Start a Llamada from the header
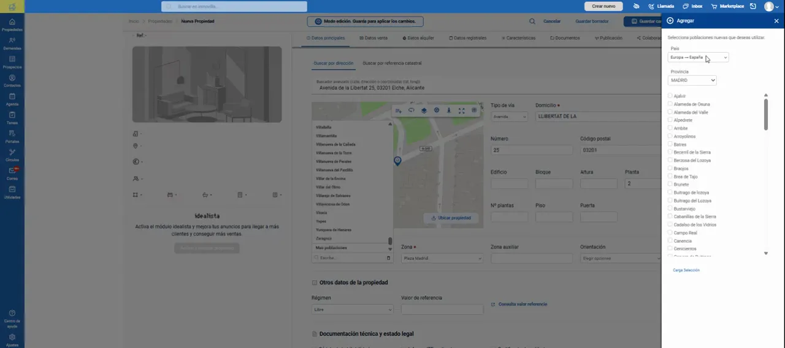Image resolution: width=785 pixels, height=348 pixels. click(661, 6)
